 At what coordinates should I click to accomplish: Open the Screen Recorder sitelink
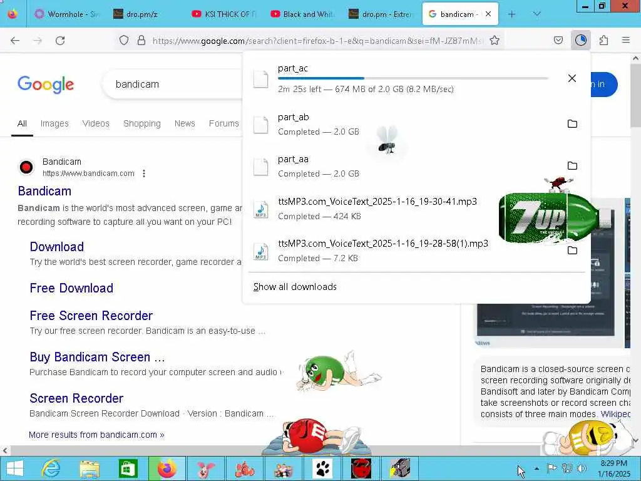coord(76,398)
